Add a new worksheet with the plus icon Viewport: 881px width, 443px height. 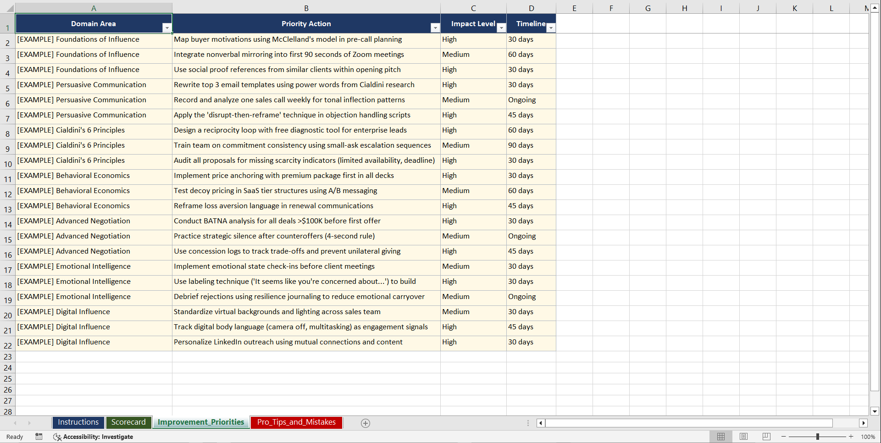(x=366, y=423)
